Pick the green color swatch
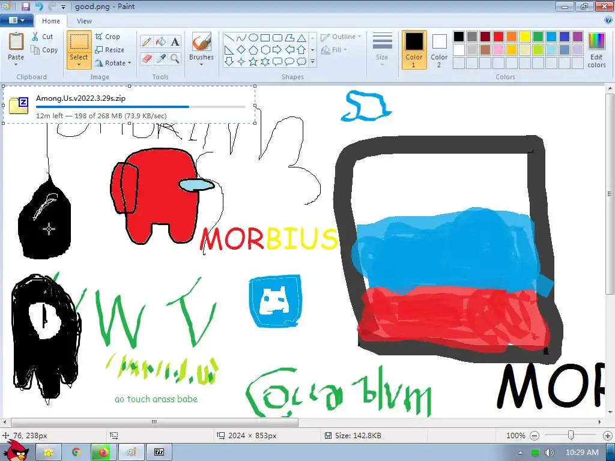 coord(538,37)
